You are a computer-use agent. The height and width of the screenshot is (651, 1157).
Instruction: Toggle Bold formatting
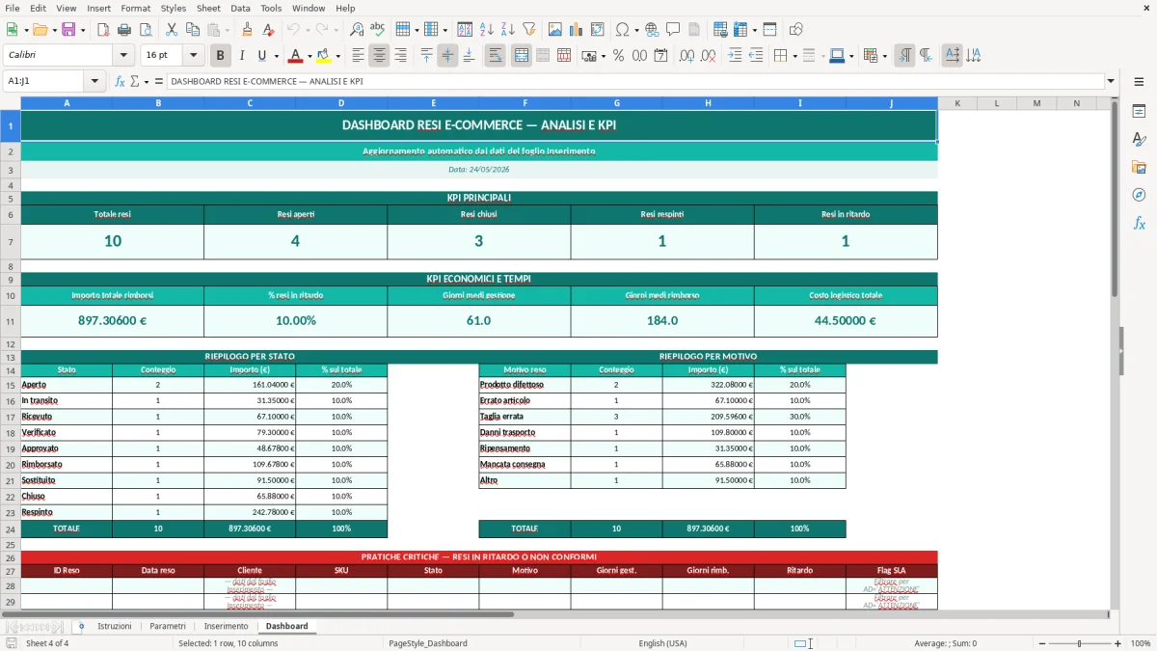coord(220,56)
